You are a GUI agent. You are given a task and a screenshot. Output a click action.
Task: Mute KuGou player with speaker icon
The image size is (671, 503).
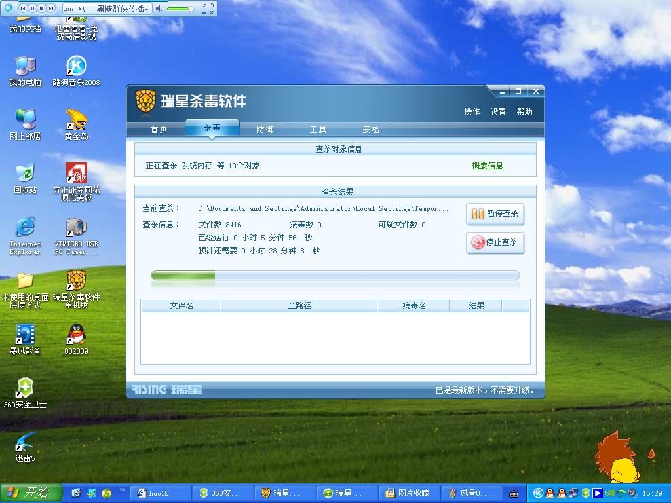159,9
